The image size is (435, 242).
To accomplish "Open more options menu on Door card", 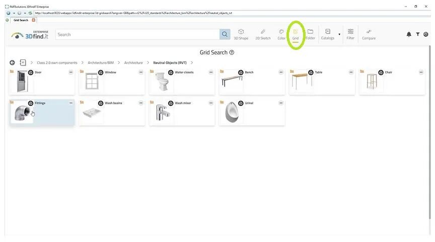I will pos(71,72).
